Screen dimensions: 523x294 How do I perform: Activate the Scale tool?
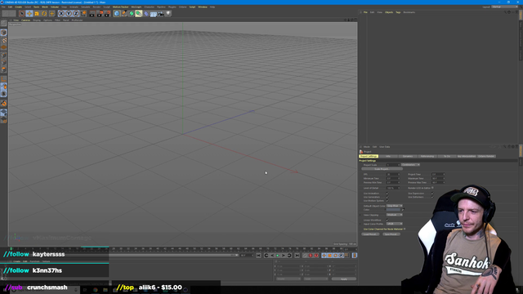pos(37,14)
